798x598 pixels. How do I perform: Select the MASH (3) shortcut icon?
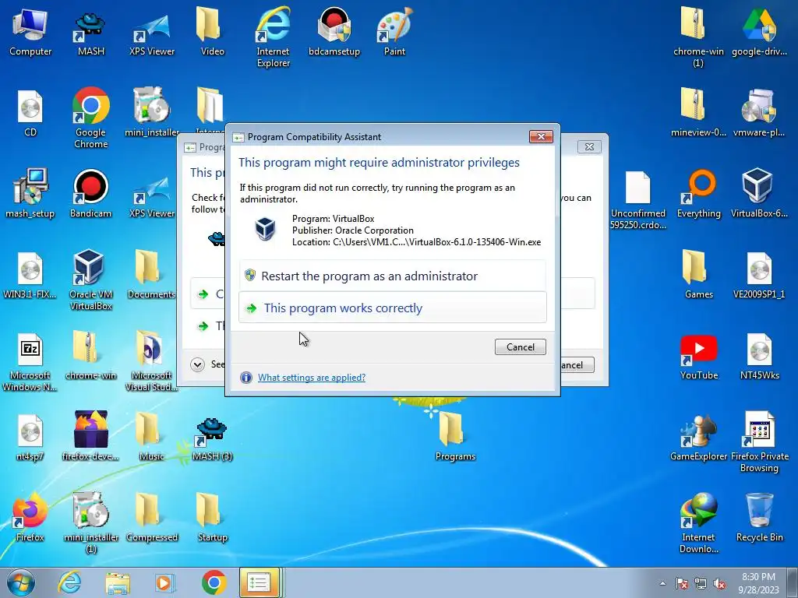pos(212,439)
